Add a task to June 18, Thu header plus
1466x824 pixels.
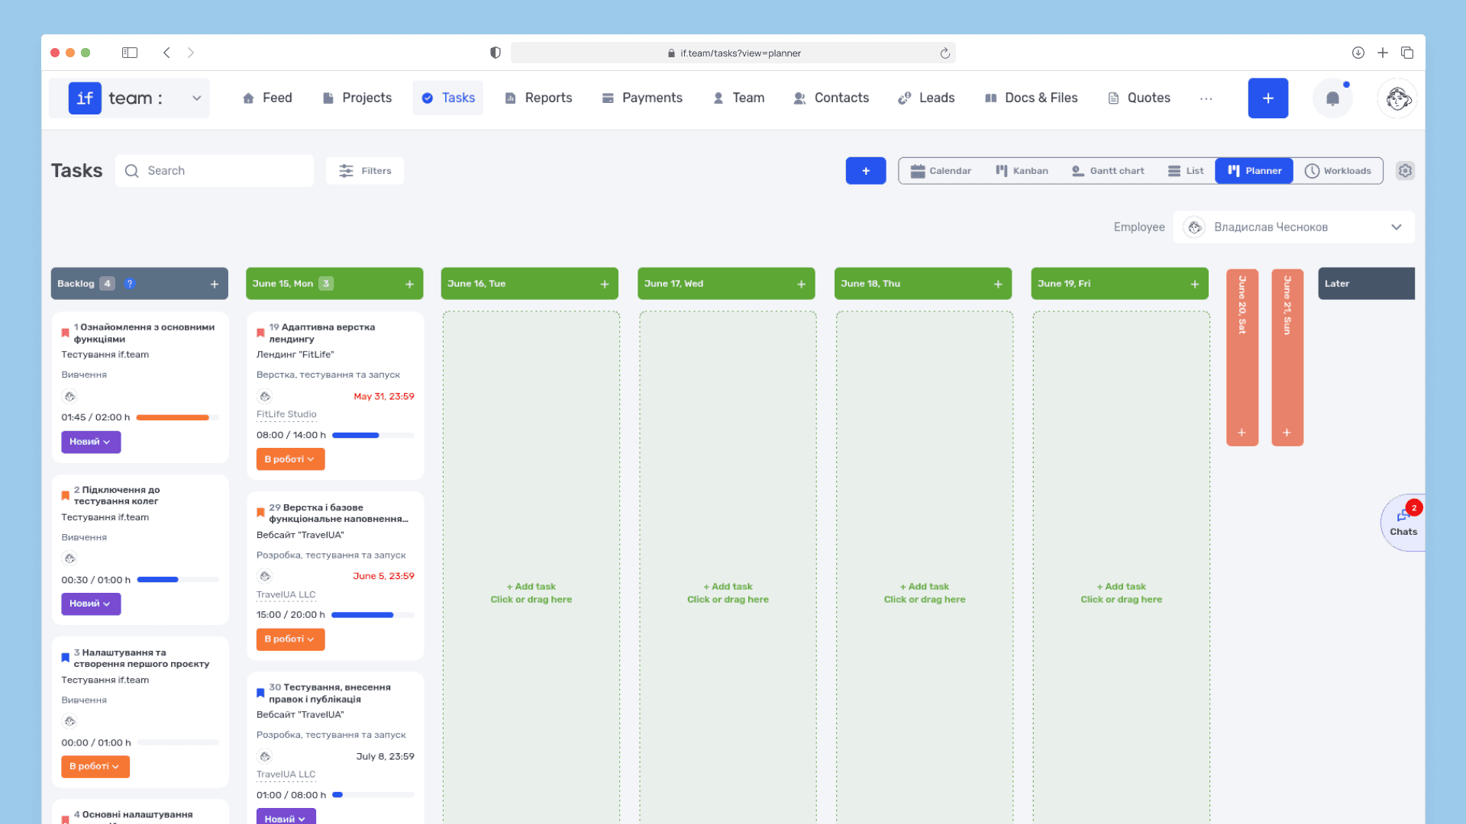coord(998,284)
